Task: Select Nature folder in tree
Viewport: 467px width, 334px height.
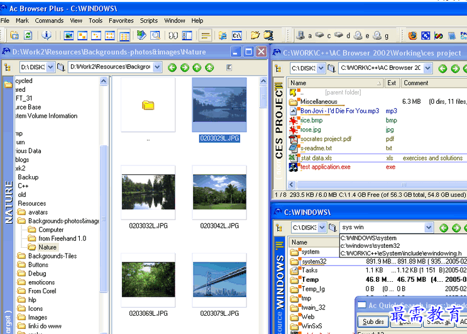Action: pyautogui.click(x=47, y=247)
